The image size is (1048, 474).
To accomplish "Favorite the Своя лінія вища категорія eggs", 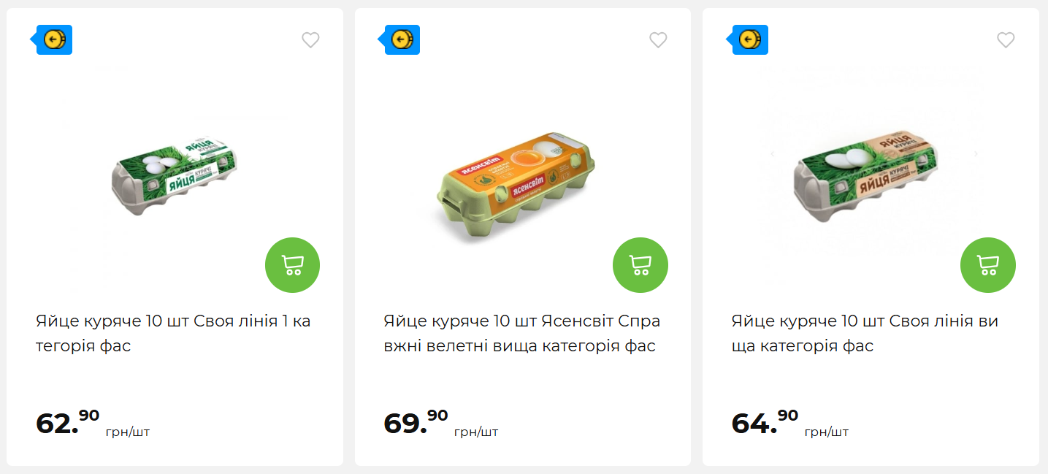I will coord(1006,40).
